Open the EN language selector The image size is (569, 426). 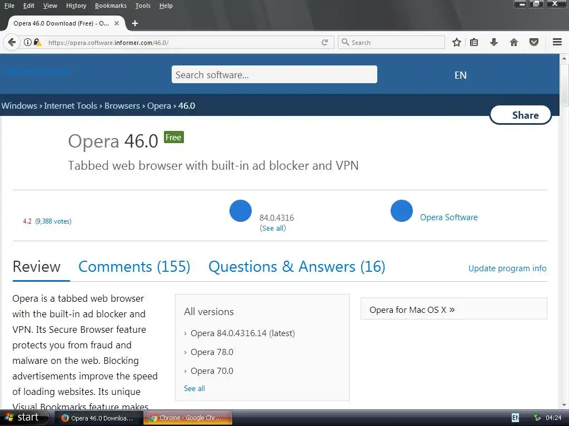[x=461, y=75]
